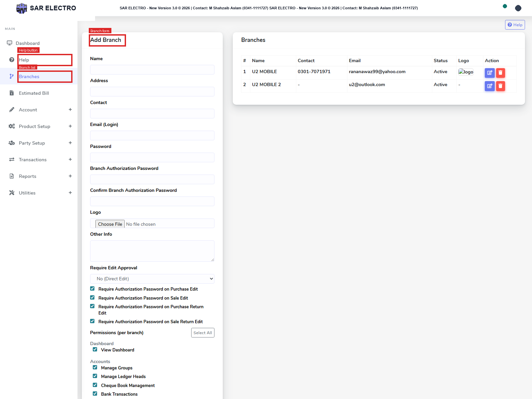Open Estimated Bill from the sidebar
Image resolution: width=532 pixels, height=399 pixels.
pyautogui.click(x=34, y=93)
